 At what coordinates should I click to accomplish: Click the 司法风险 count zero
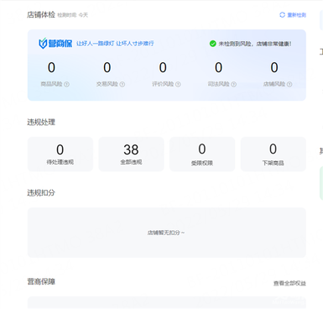[x=218, y=67]
